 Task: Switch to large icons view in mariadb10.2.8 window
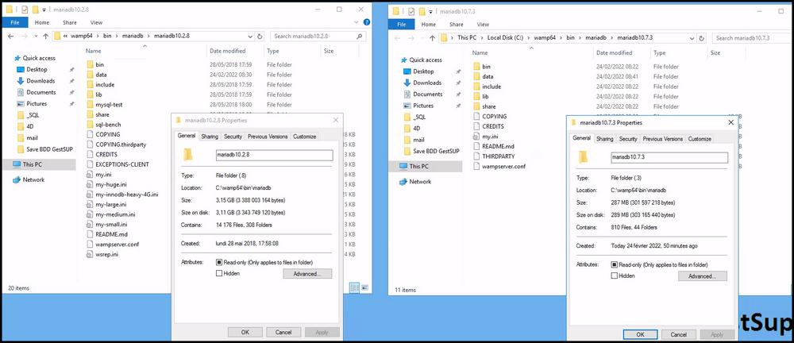pyautogui.click(x=365, y=287)
